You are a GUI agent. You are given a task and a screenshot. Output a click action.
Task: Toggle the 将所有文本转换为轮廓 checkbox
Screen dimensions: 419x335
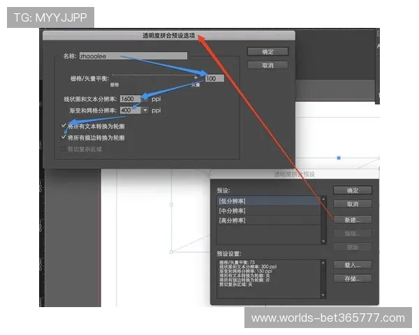coord(64,126)
